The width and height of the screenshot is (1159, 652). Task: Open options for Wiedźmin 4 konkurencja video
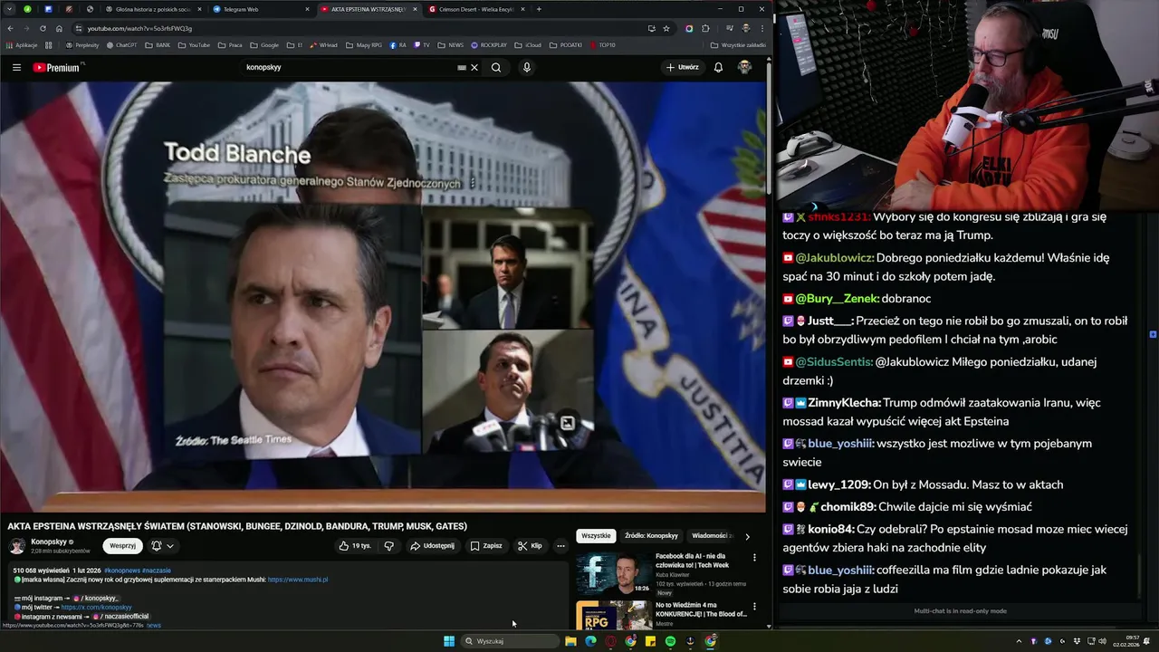click(x=754, y=607)
